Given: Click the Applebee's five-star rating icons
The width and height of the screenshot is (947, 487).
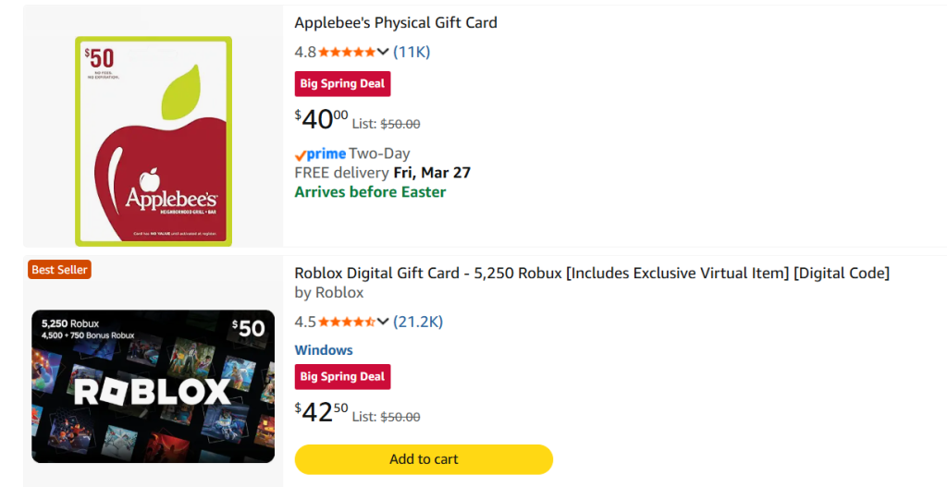Looking at the screenshot, I should pos(347,52).
